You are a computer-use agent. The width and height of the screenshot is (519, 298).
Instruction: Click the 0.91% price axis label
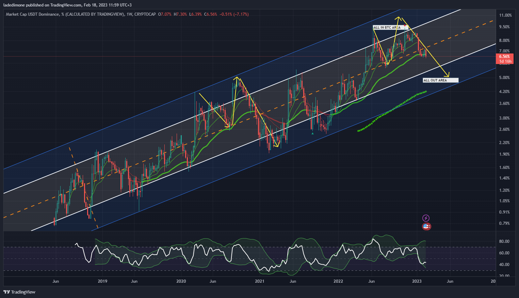point(504,212)
